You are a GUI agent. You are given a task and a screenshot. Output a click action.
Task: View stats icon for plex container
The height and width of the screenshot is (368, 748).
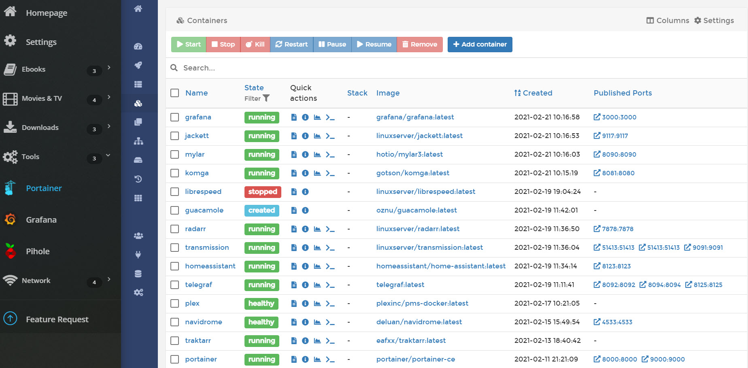coord(317,304)
